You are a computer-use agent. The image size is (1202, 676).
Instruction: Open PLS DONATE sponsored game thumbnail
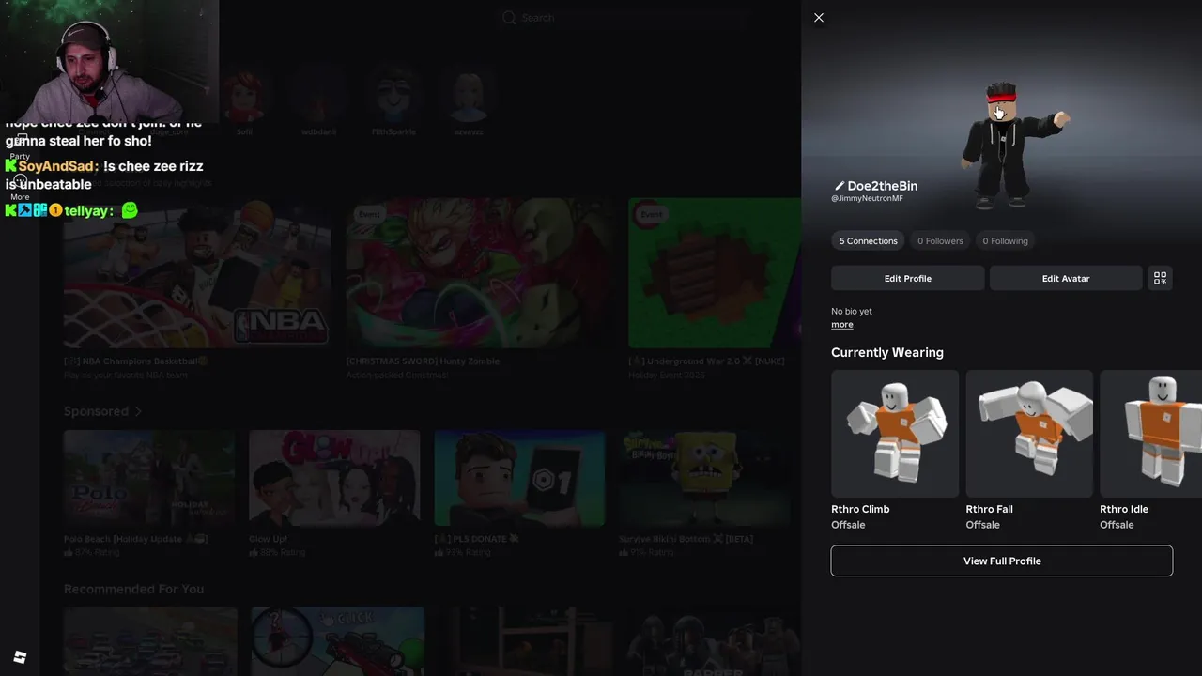[519, 479]
